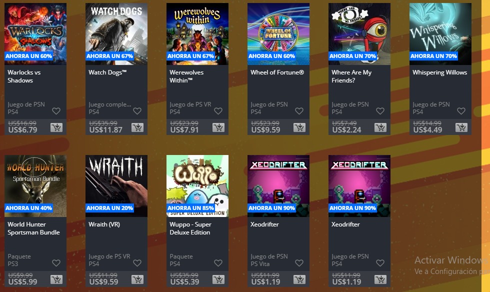Add Whispering Willows to cart

coord(461,127)
